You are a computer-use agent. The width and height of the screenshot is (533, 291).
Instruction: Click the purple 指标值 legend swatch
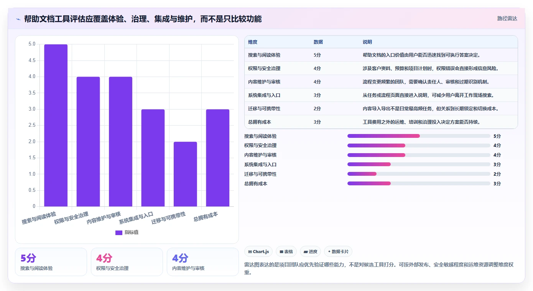coord(118,232)
